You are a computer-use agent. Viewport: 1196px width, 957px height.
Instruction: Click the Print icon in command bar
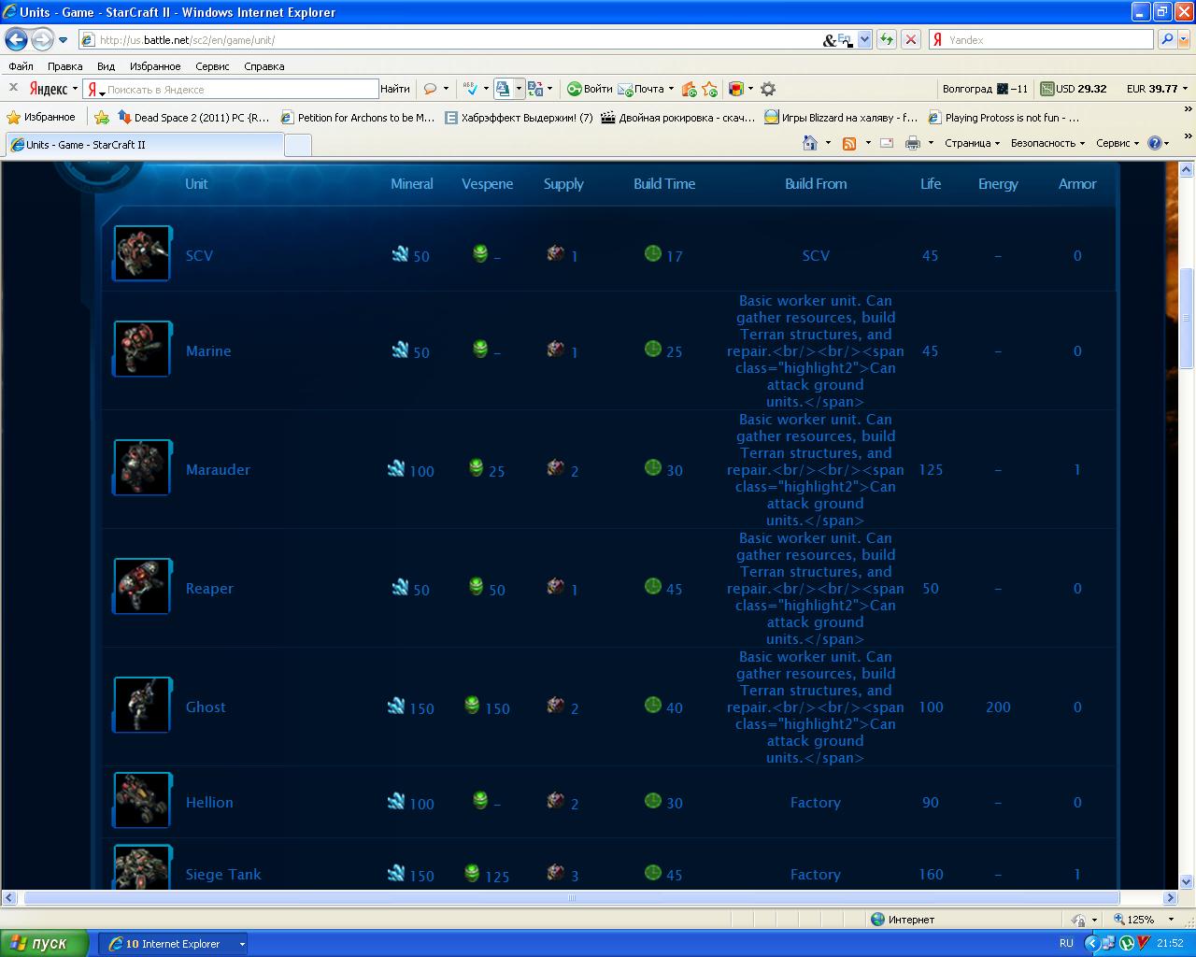click(913, 143)
